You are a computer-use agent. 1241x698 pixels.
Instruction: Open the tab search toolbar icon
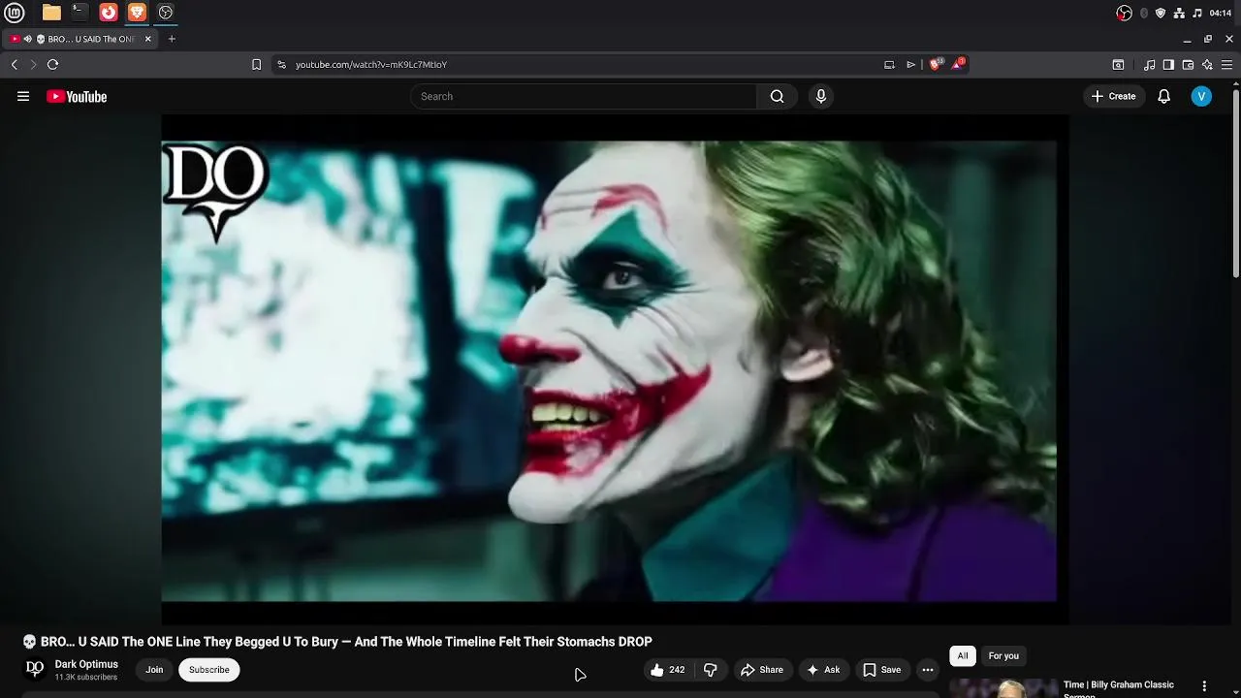click(1118, 64)
